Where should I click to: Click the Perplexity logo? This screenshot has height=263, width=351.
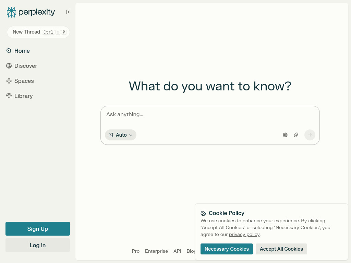pos(31,12)
